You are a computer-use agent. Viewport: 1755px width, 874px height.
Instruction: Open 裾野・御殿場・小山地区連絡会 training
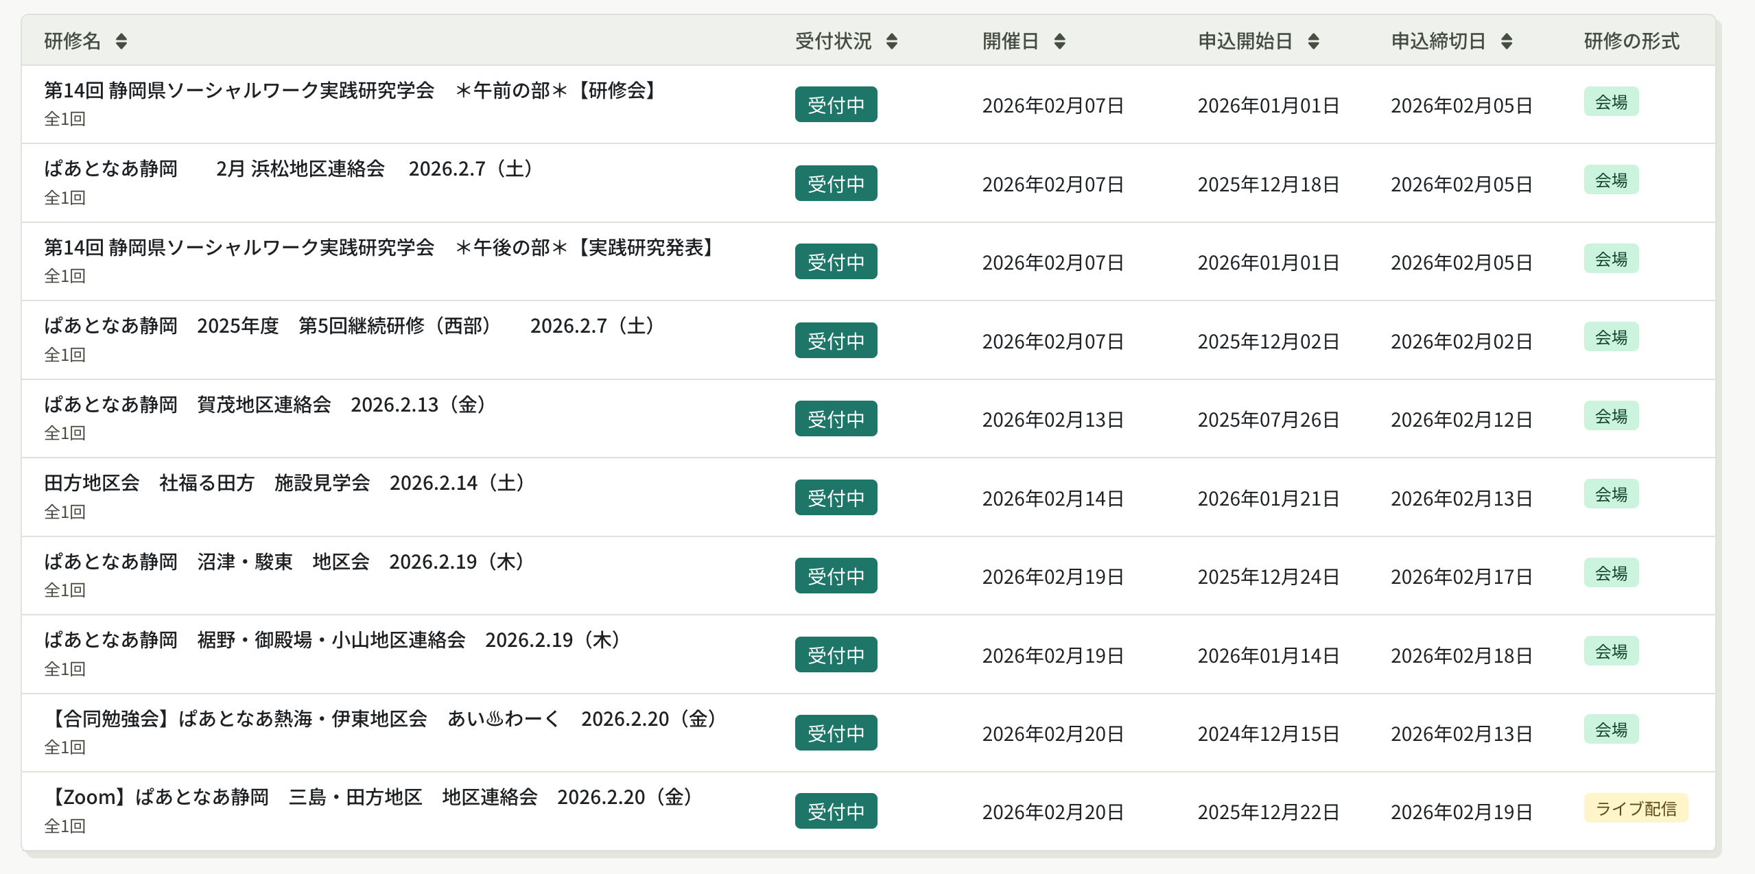332,640
